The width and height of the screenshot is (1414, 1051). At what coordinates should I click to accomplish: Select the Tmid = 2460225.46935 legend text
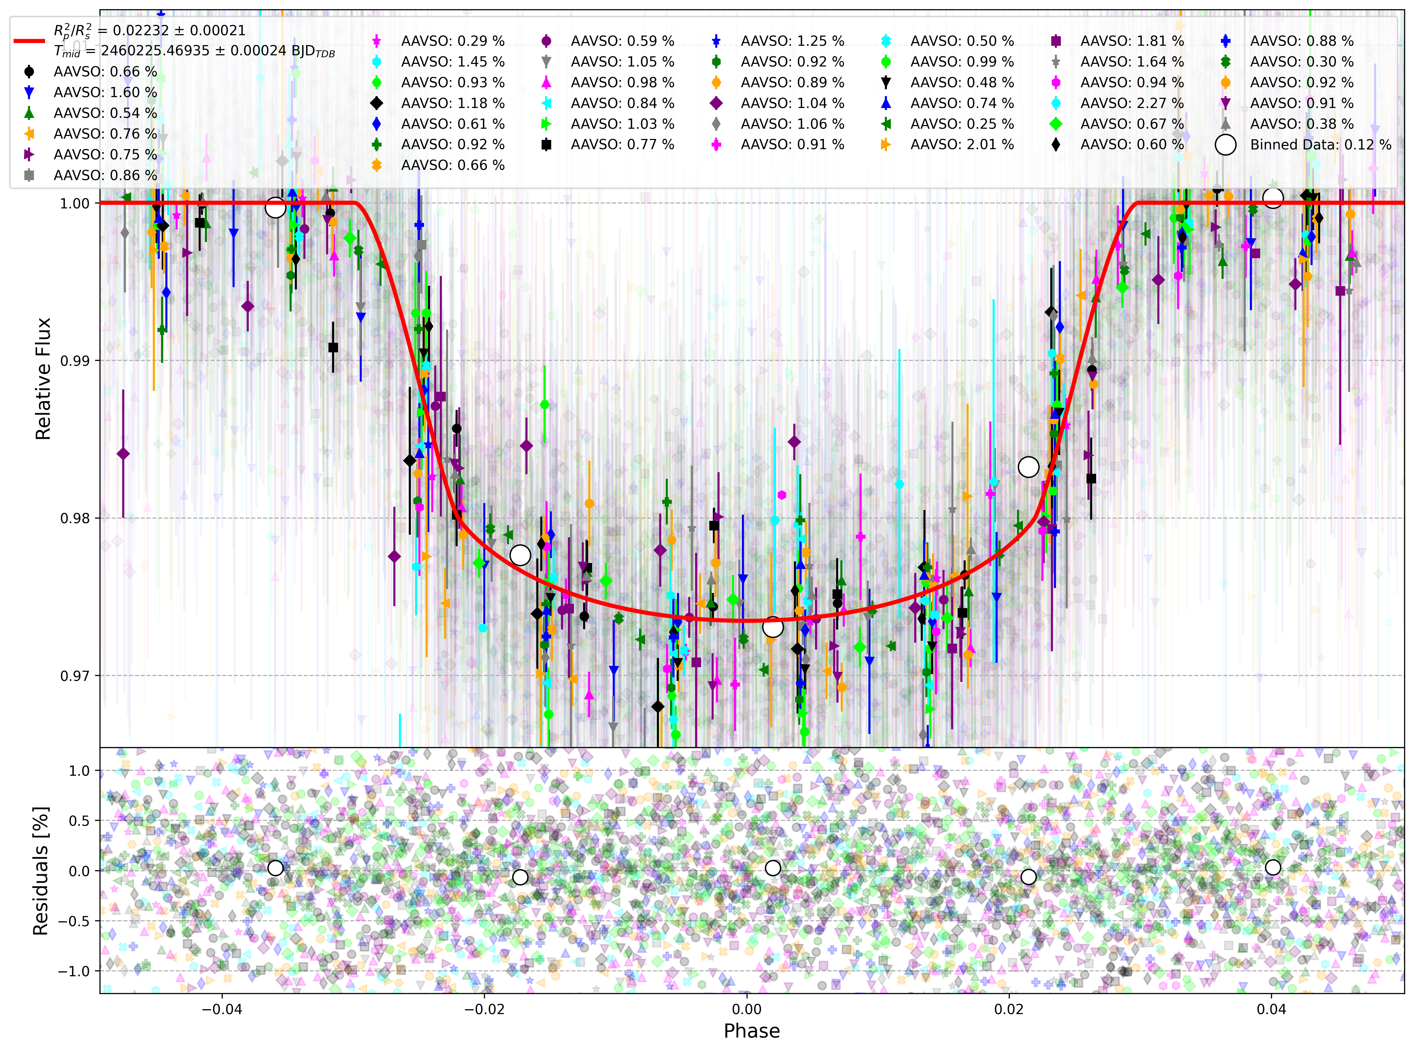(194, 51)
